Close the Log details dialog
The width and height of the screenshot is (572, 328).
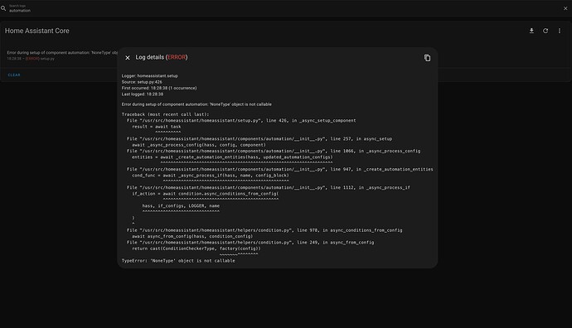128,58
